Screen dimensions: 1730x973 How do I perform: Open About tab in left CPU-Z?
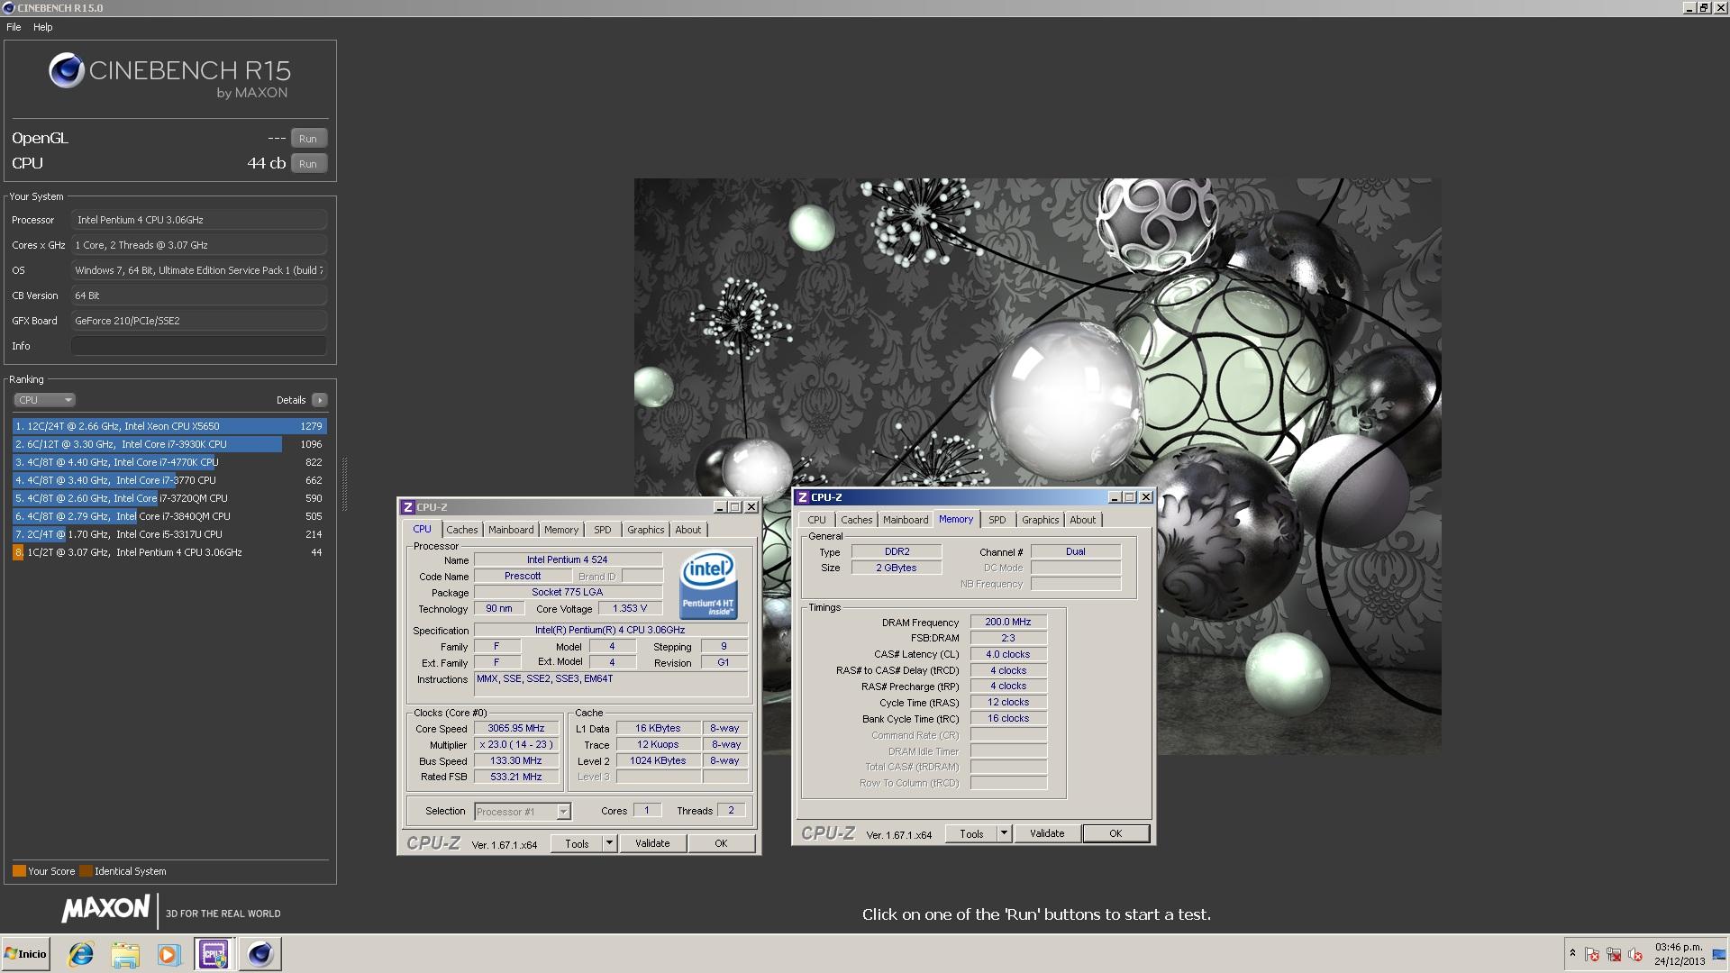[688, 530]
